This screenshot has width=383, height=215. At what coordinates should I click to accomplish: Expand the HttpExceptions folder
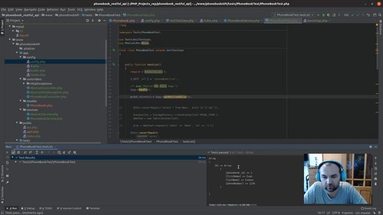point(24,84)
